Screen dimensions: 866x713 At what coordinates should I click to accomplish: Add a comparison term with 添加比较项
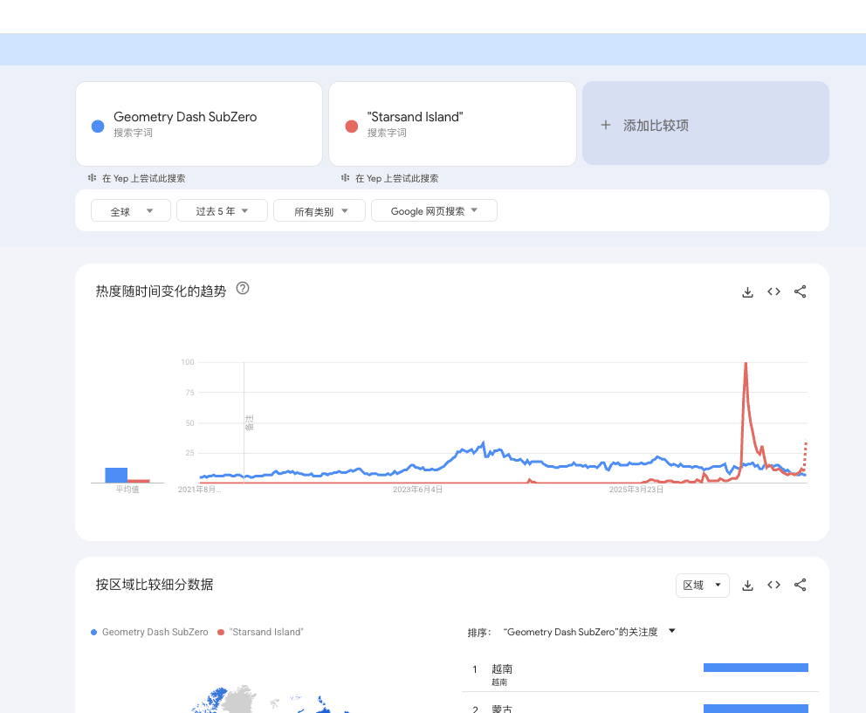coord(706,123)
